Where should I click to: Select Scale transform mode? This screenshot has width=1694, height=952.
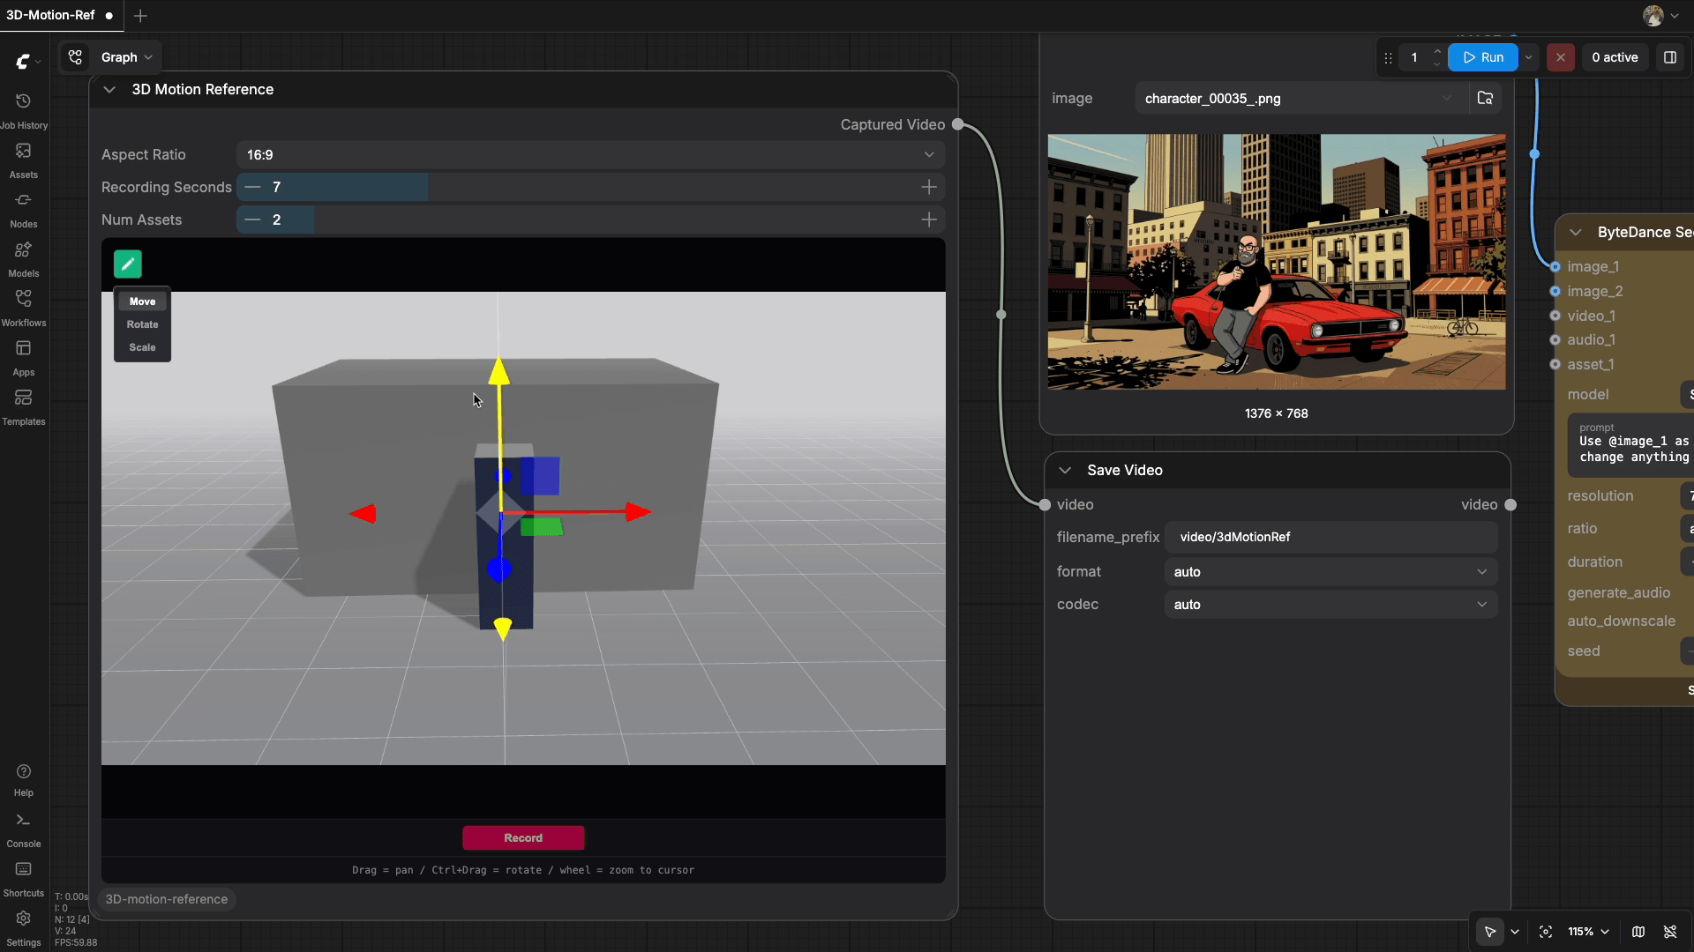coord(142,347)
